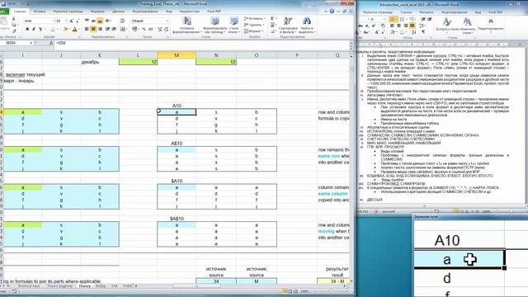
Task: Open Cell Styles in Excel ribbon
Action: [233, 25]
